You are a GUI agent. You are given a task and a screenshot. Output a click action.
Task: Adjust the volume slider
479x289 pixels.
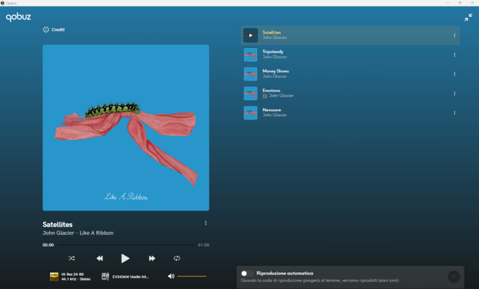pyautogui.click(x=192, y=276)
